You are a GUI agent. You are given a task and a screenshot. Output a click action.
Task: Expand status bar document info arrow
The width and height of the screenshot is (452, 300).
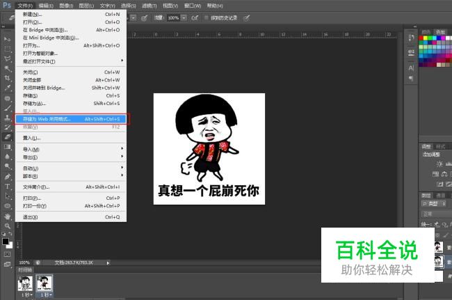(108, 263)
